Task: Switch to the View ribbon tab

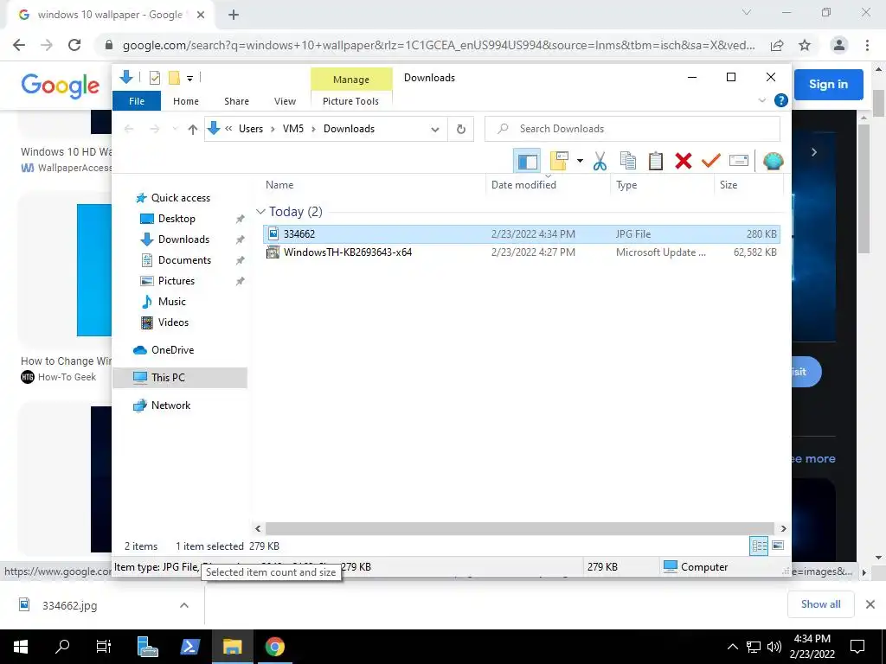Action: coord(285,101)
